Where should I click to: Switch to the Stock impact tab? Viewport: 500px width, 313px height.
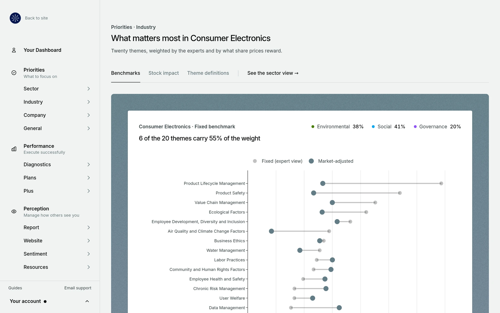(164, 73)
